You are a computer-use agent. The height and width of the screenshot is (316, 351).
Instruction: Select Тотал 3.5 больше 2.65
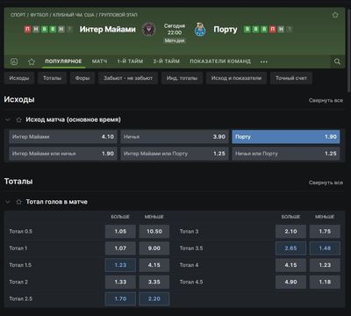tap(290, 248)
